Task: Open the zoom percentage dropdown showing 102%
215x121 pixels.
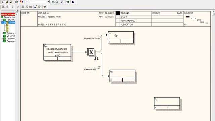Action: pyautogui.click(x=48, y=2)
